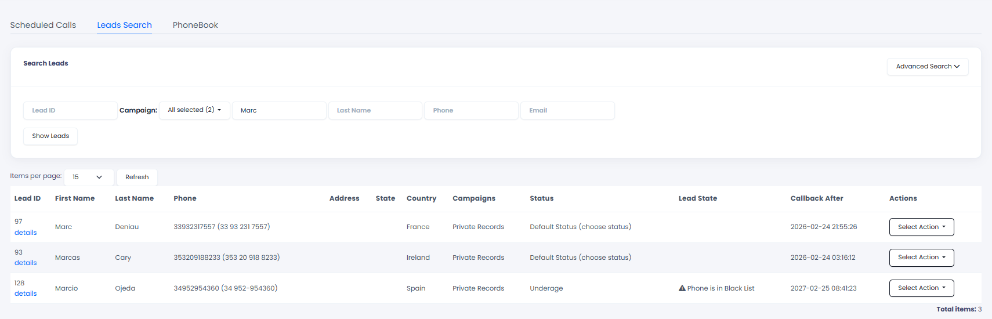Click the Phone column header

tap(185, 198)
